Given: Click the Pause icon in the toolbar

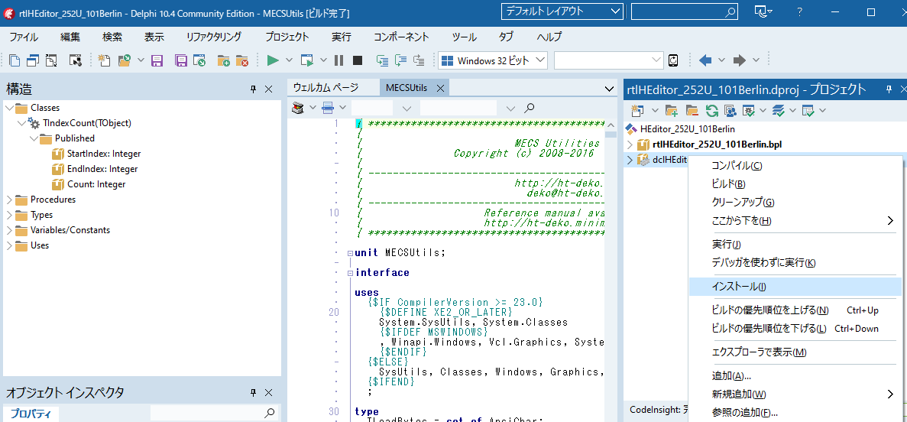Looking at the screenshot, I should point(339,60).
